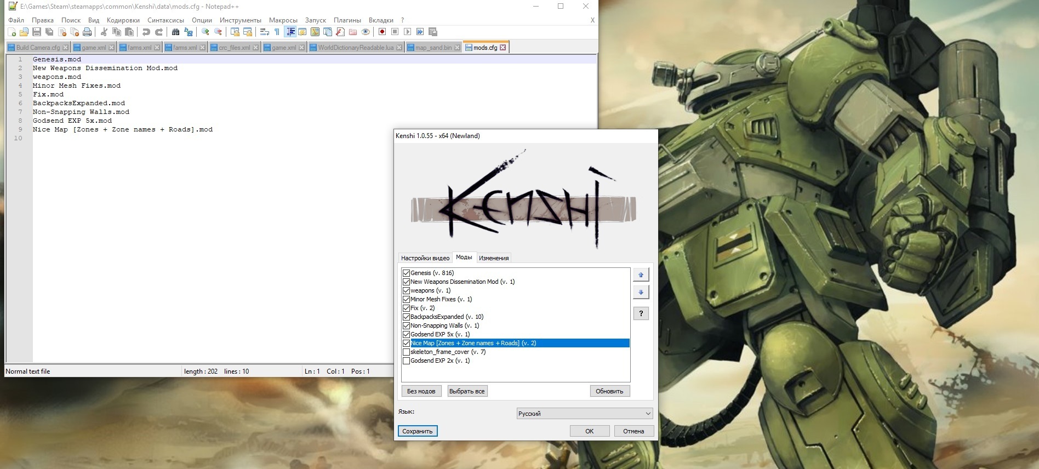Open the Изменения tab in launcher
Screen dimensions: 1039x469
[x=494, y=258]
